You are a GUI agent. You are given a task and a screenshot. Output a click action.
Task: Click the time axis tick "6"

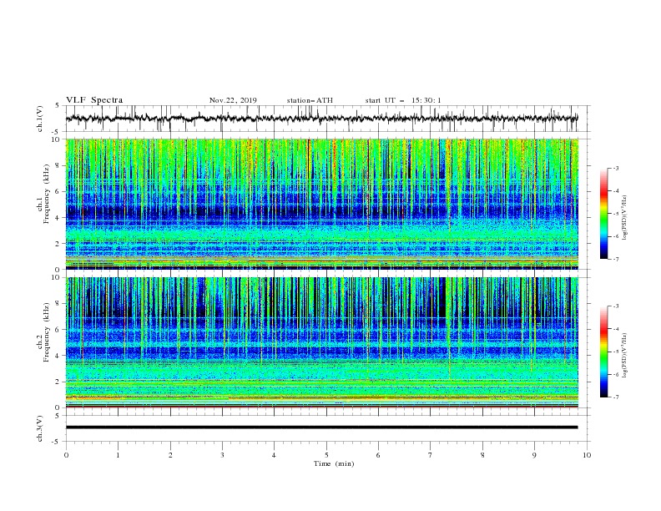[378, 455]
